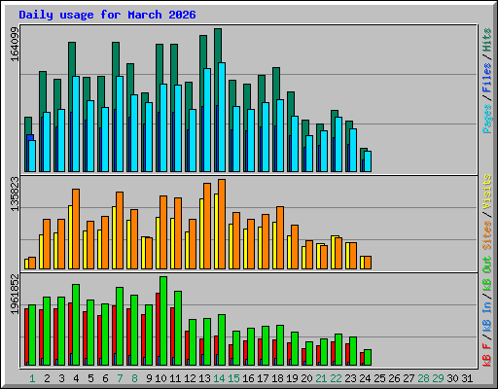498x389 pixels.
Task: Click the 'Daily usage for March 2026' title
Action: [x=107, y=15]
